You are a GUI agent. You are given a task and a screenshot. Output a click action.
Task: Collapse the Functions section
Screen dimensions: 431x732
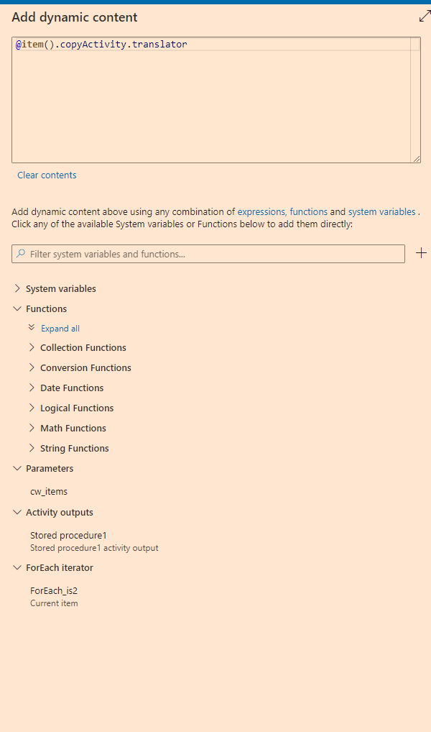click(x=17, y=308)
